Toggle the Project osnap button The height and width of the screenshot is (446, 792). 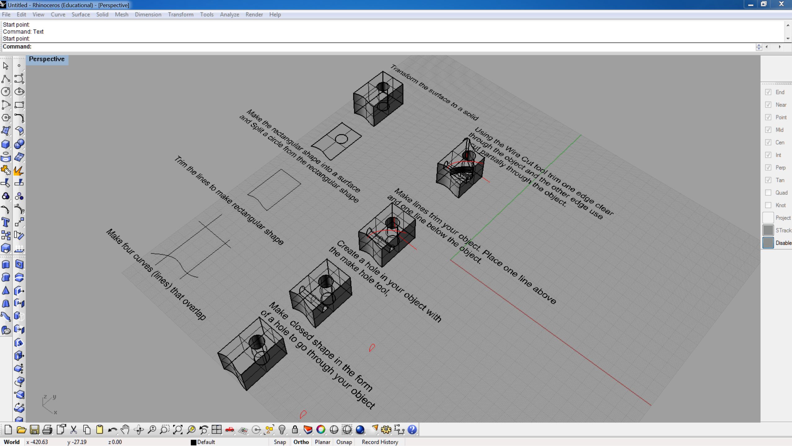click(768, 218)
